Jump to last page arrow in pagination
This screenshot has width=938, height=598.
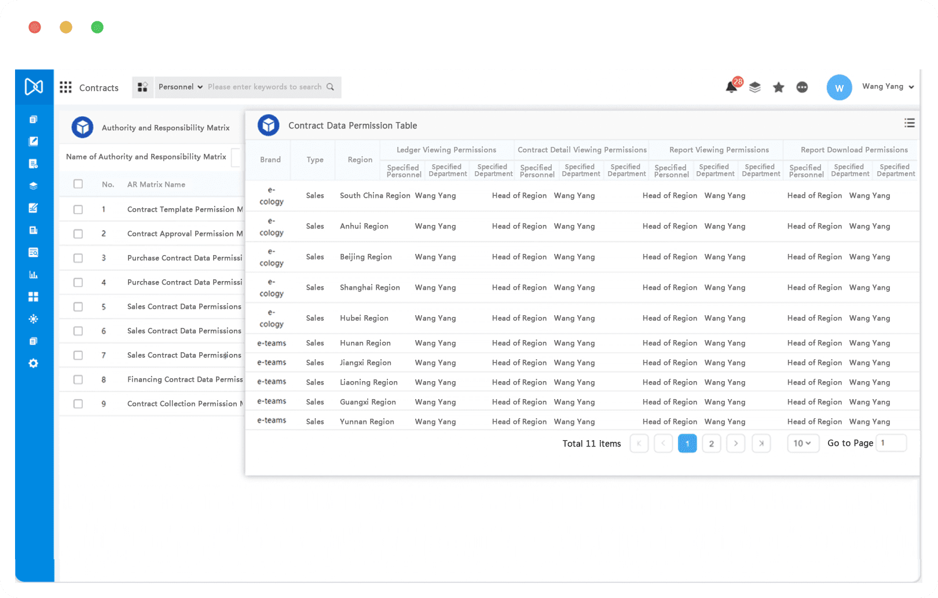(761, 444)
